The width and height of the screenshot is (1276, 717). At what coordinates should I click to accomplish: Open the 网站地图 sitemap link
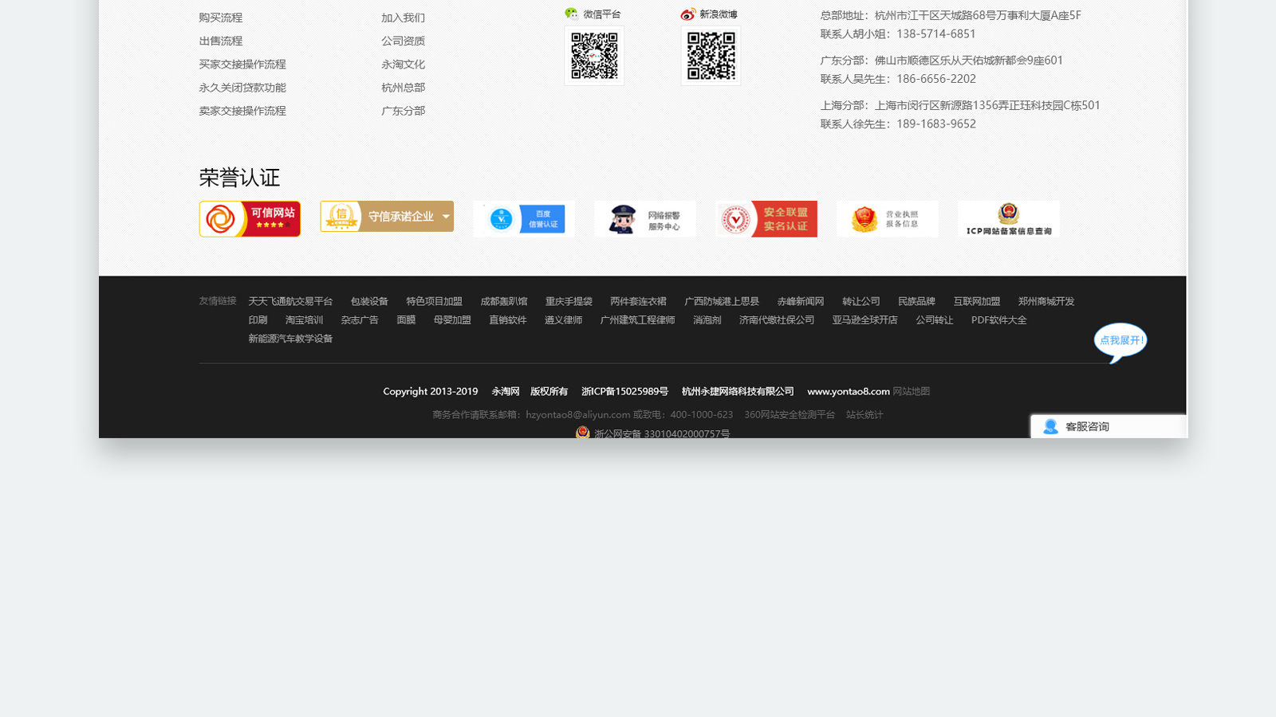tap(911, 391)
